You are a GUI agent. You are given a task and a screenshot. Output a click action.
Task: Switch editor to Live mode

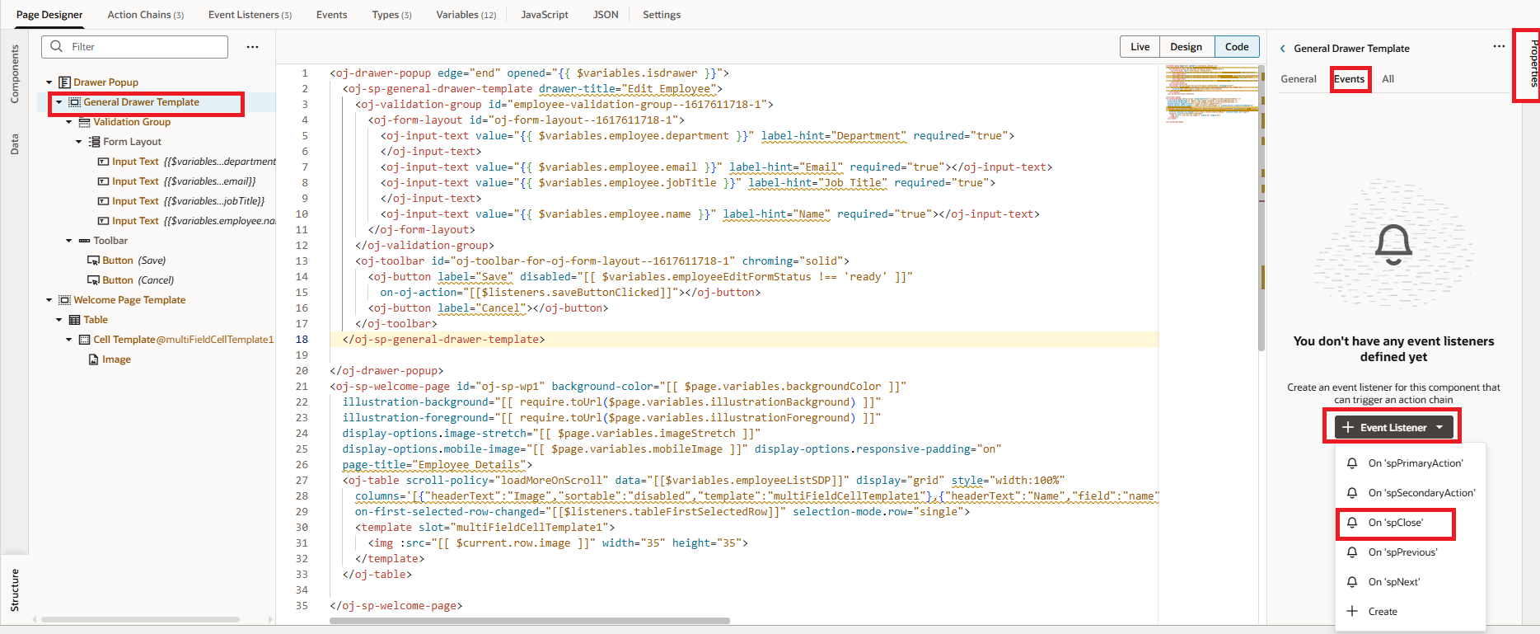coord(1140,47)
